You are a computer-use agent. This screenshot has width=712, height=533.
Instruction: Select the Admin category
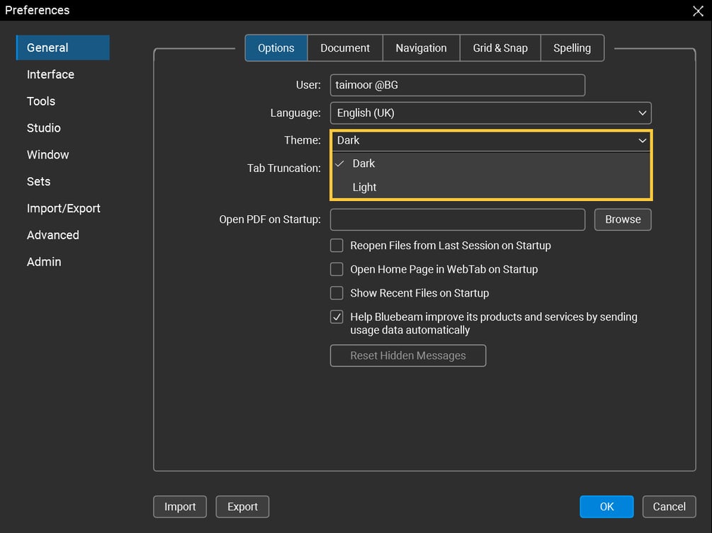tap(44, 262)
